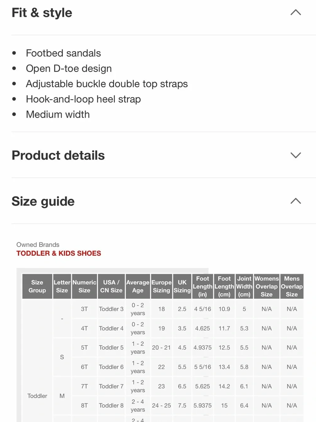This screenshot has height=422, width=316.
Task: Collapse the Fit & style section chevron
Action: click(x=295, y=13)
